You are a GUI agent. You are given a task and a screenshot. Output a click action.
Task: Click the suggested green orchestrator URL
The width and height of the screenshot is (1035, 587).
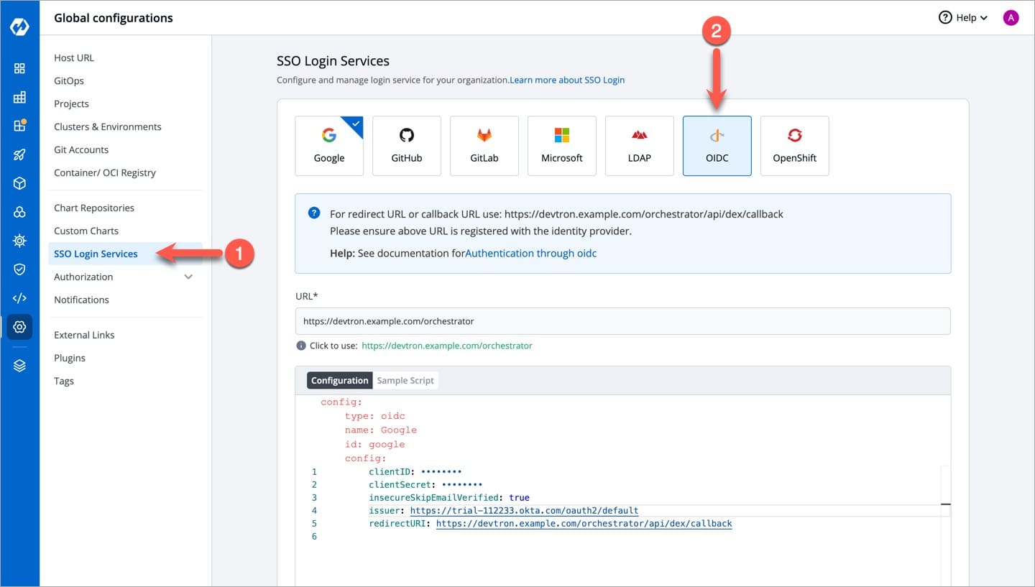tap(446, 346)
